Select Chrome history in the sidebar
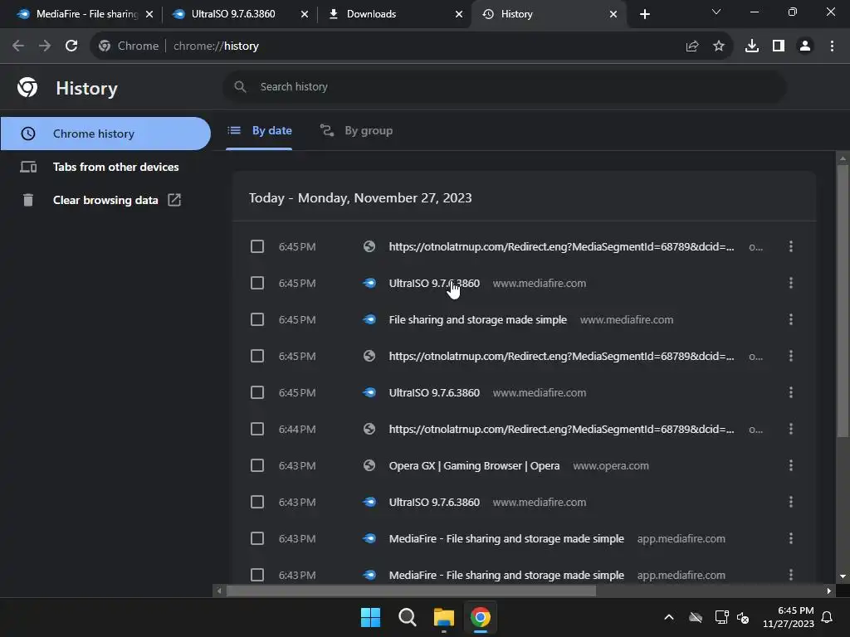Screen dimensions: 850x637 click(x=105, y=134)
